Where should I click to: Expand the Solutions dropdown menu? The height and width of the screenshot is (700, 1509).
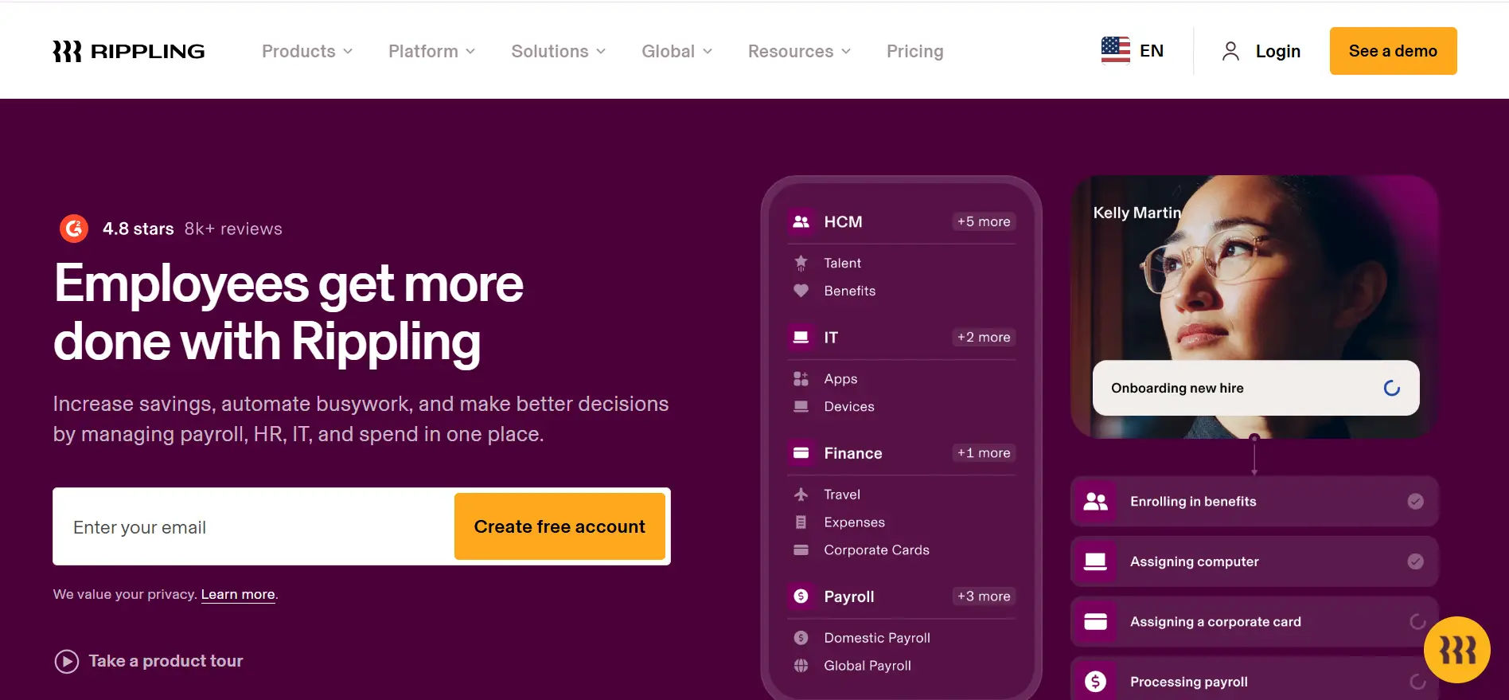[559, 51]
